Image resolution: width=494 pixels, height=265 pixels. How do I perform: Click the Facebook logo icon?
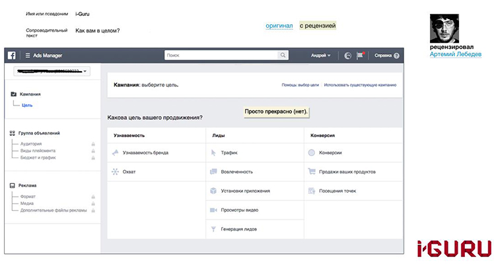tap(12, 55)
